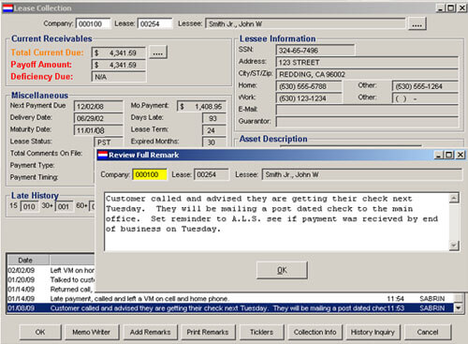The image size is (468, 344).
Task: Click the empty second Other phone field
Action: 425,98
